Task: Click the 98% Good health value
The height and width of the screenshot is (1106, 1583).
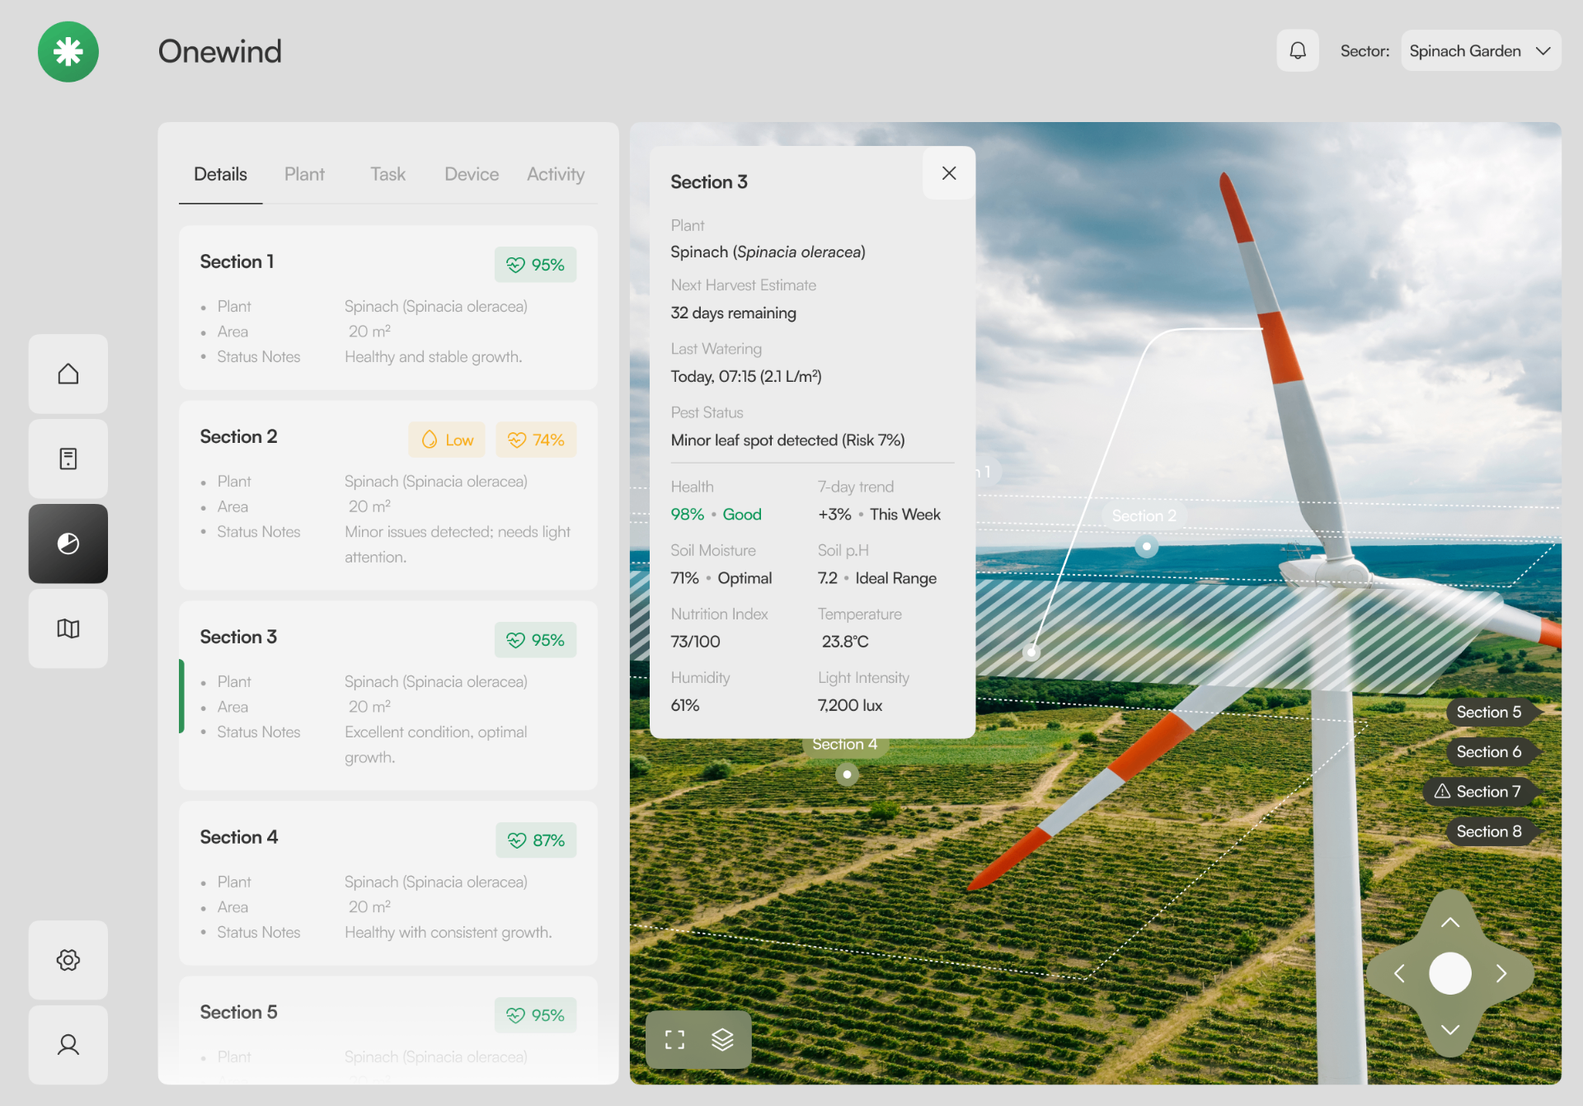Action: pos(716,515)
